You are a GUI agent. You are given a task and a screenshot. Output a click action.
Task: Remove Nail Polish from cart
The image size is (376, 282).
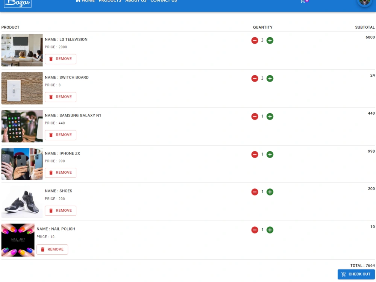(x=52, y=249)
